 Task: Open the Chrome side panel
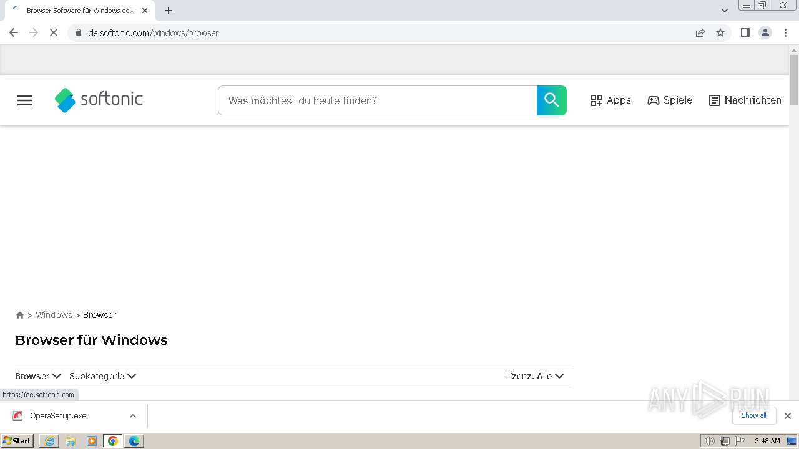point(745,32)
